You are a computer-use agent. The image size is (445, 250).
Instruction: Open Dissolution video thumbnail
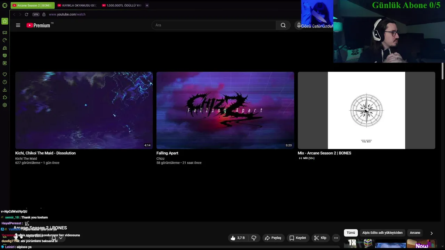pos(84,110)
